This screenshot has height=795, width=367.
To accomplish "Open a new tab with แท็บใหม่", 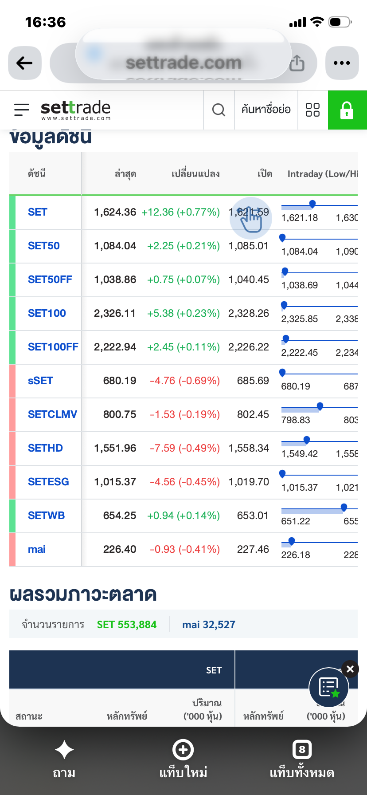I will coord(183,760).
